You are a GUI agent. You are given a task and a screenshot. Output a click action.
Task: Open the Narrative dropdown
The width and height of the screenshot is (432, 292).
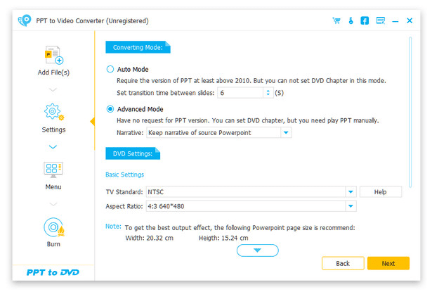pyautogui.click(x=286, y=132)
